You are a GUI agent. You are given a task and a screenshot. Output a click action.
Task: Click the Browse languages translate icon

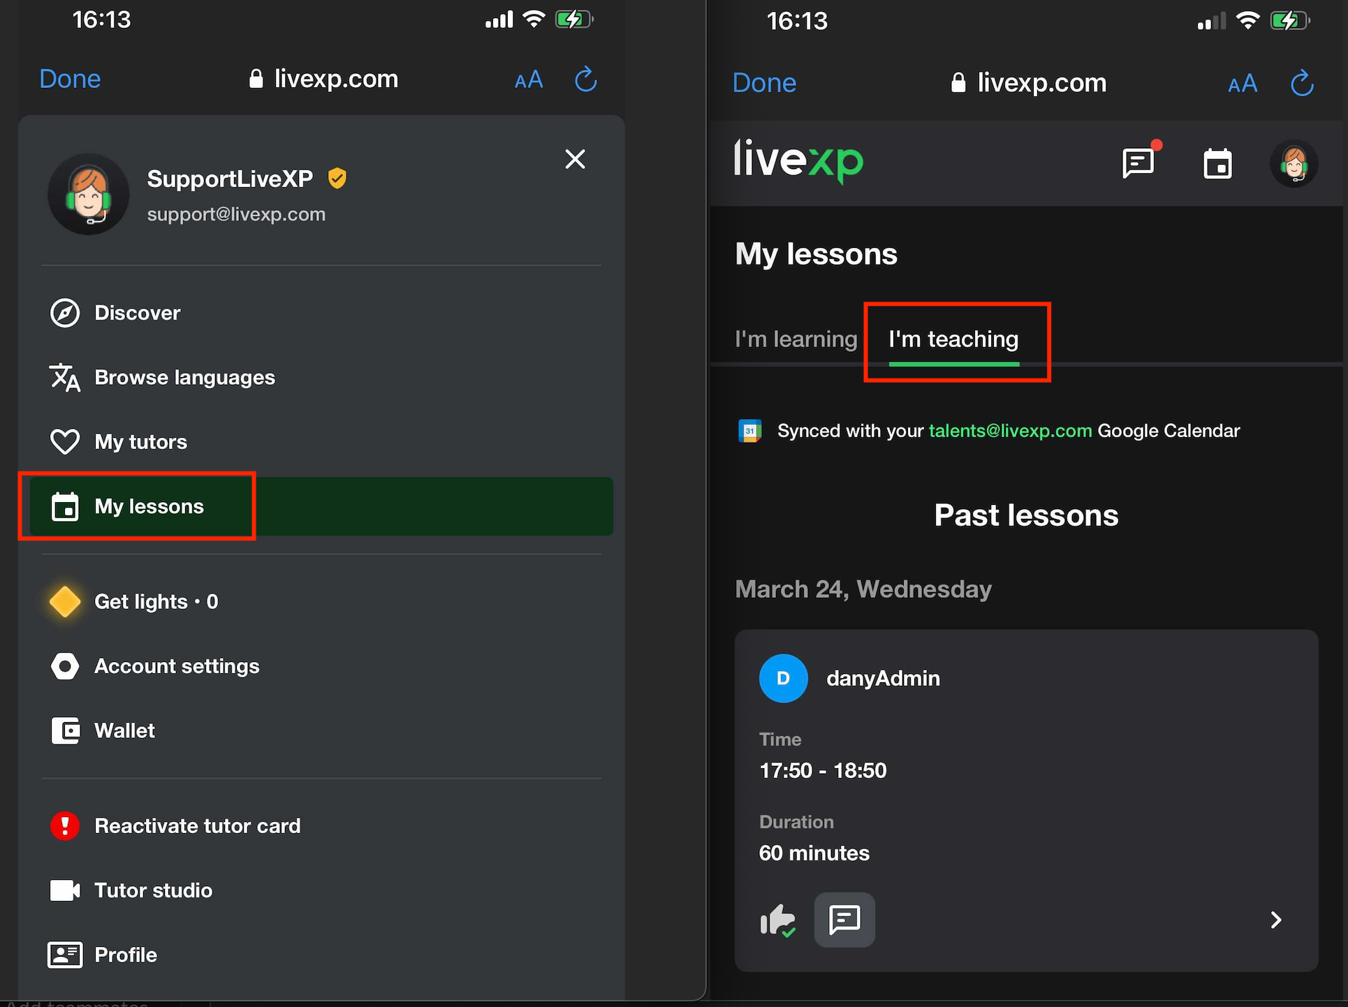click(x=65, y=378)
